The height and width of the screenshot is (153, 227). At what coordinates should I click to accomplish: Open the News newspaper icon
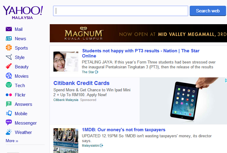tap(9, 39)
